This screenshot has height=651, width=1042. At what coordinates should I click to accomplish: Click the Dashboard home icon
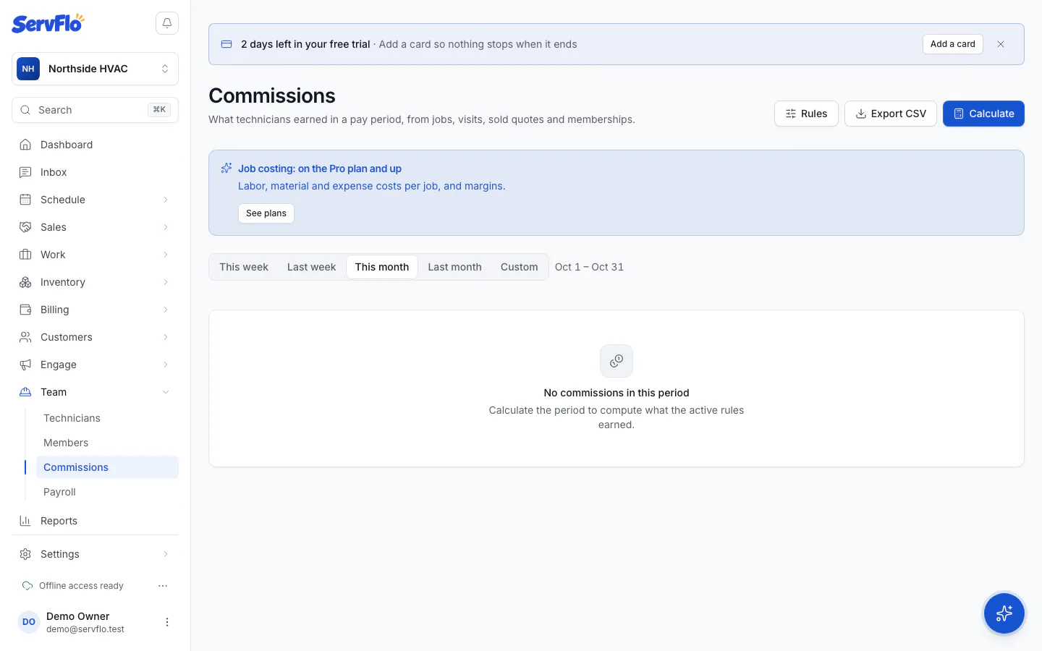[x=25, y=145]
